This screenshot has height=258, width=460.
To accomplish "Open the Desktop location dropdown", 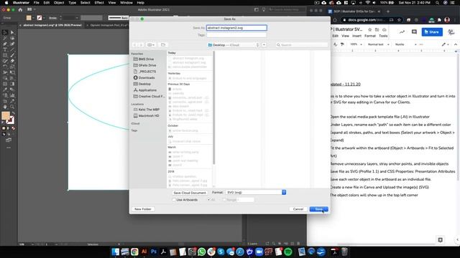I will pyautogui.click(x=233, y=45).
